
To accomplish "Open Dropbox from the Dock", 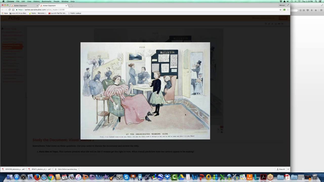I will pos(167,177).
